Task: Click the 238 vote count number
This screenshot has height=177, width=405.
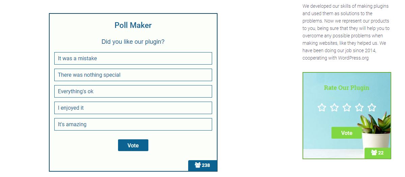Action: click(206, 165)
